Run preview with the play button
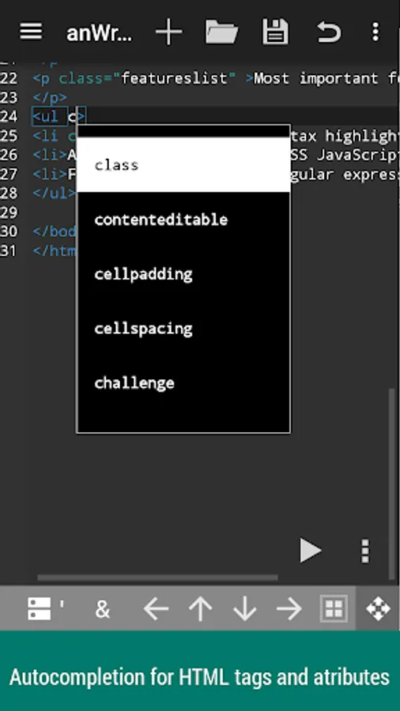This screenshot has height=711, width=400. coord(311,551)
